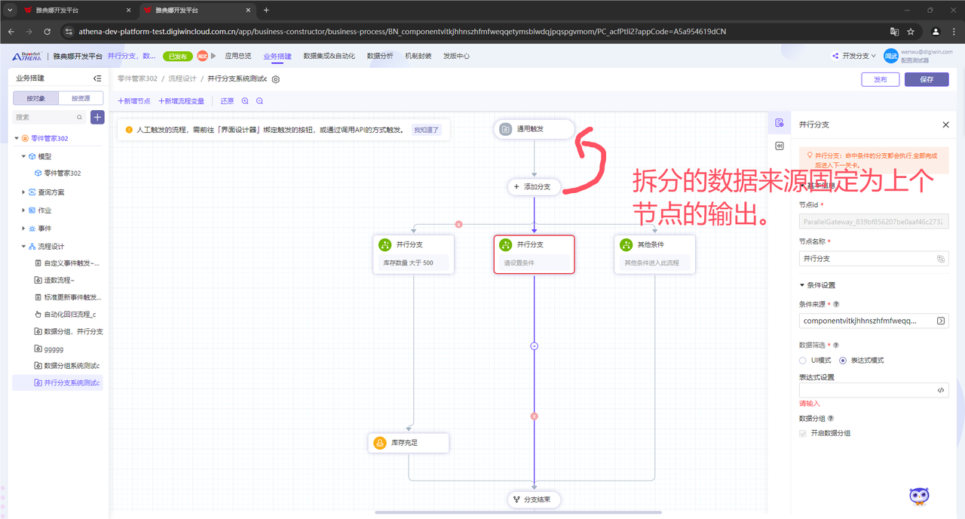Open settings gear next to 并行分支系统测试c
This screenshot has height=519, width=965.
[276, 79]
